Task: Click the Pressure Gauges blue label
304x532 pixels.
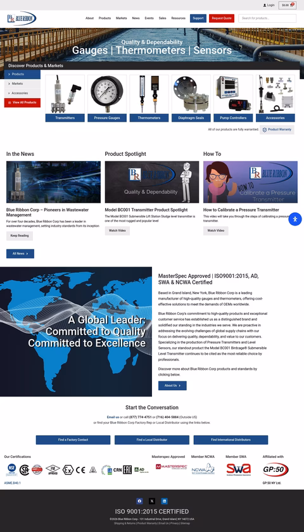Action: tap(107, 118)
